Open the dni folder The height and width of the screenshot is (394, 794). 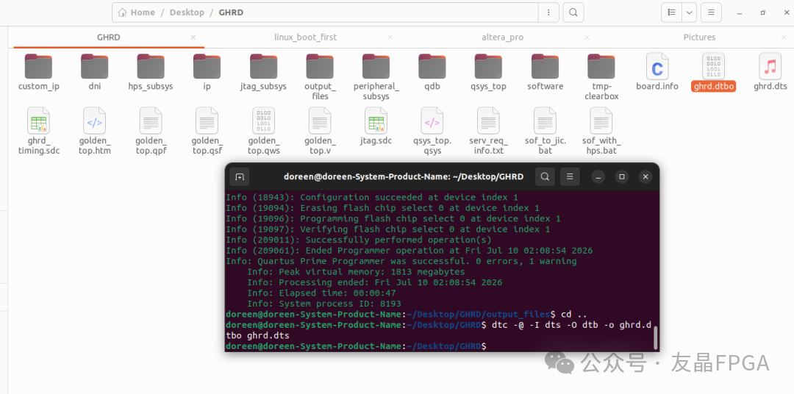tap(95, 72)
